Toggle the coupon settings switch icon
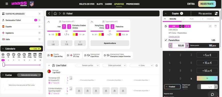The height and width of the screenshot is (97, 222). [x=216, y=13]
